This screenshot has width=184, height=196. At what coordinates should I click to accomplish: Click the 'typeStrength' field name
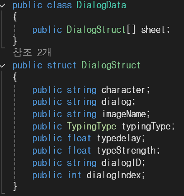pos(127,151)
